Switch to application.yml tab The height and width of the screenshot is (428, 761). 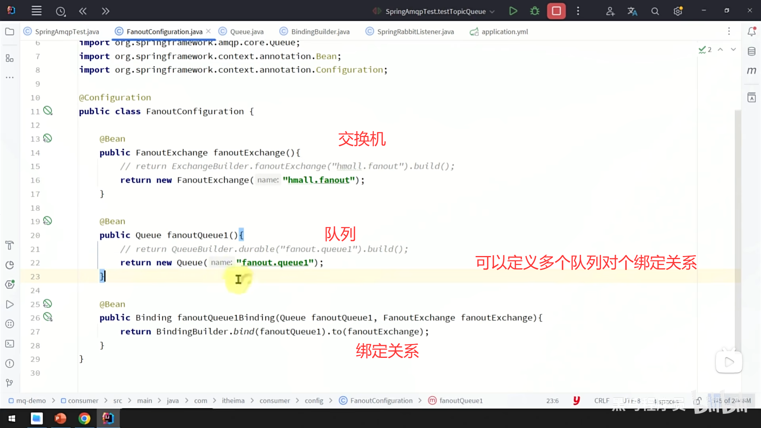[x=504, y=32]
